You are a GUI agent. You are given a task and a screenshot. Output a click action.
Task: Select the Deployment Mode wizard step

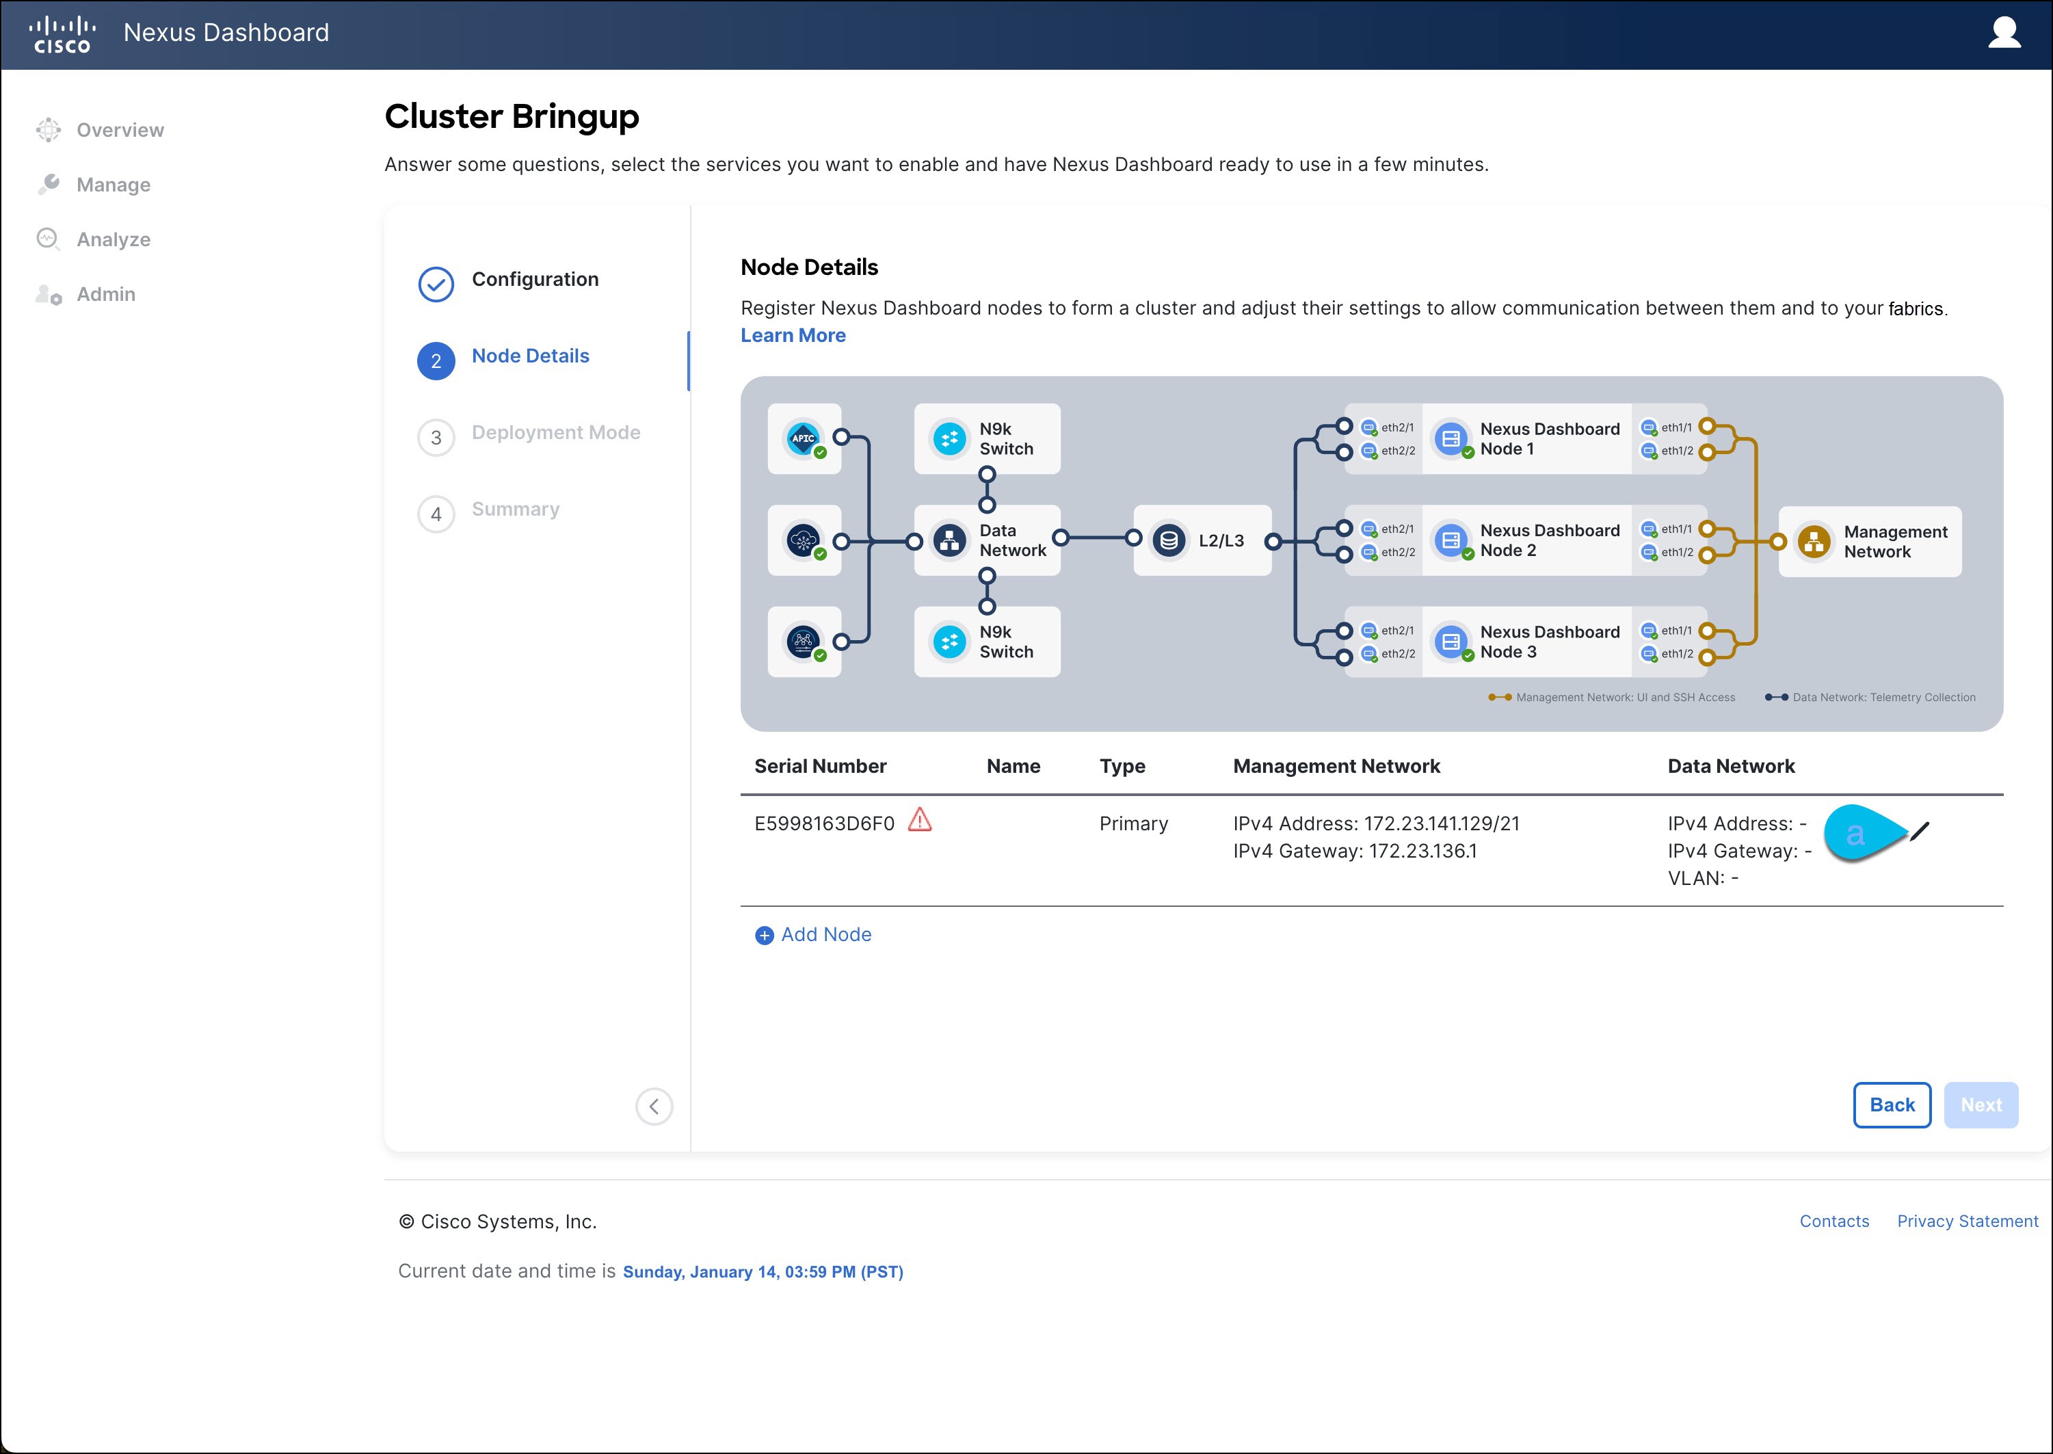click(x=556, y=432)
